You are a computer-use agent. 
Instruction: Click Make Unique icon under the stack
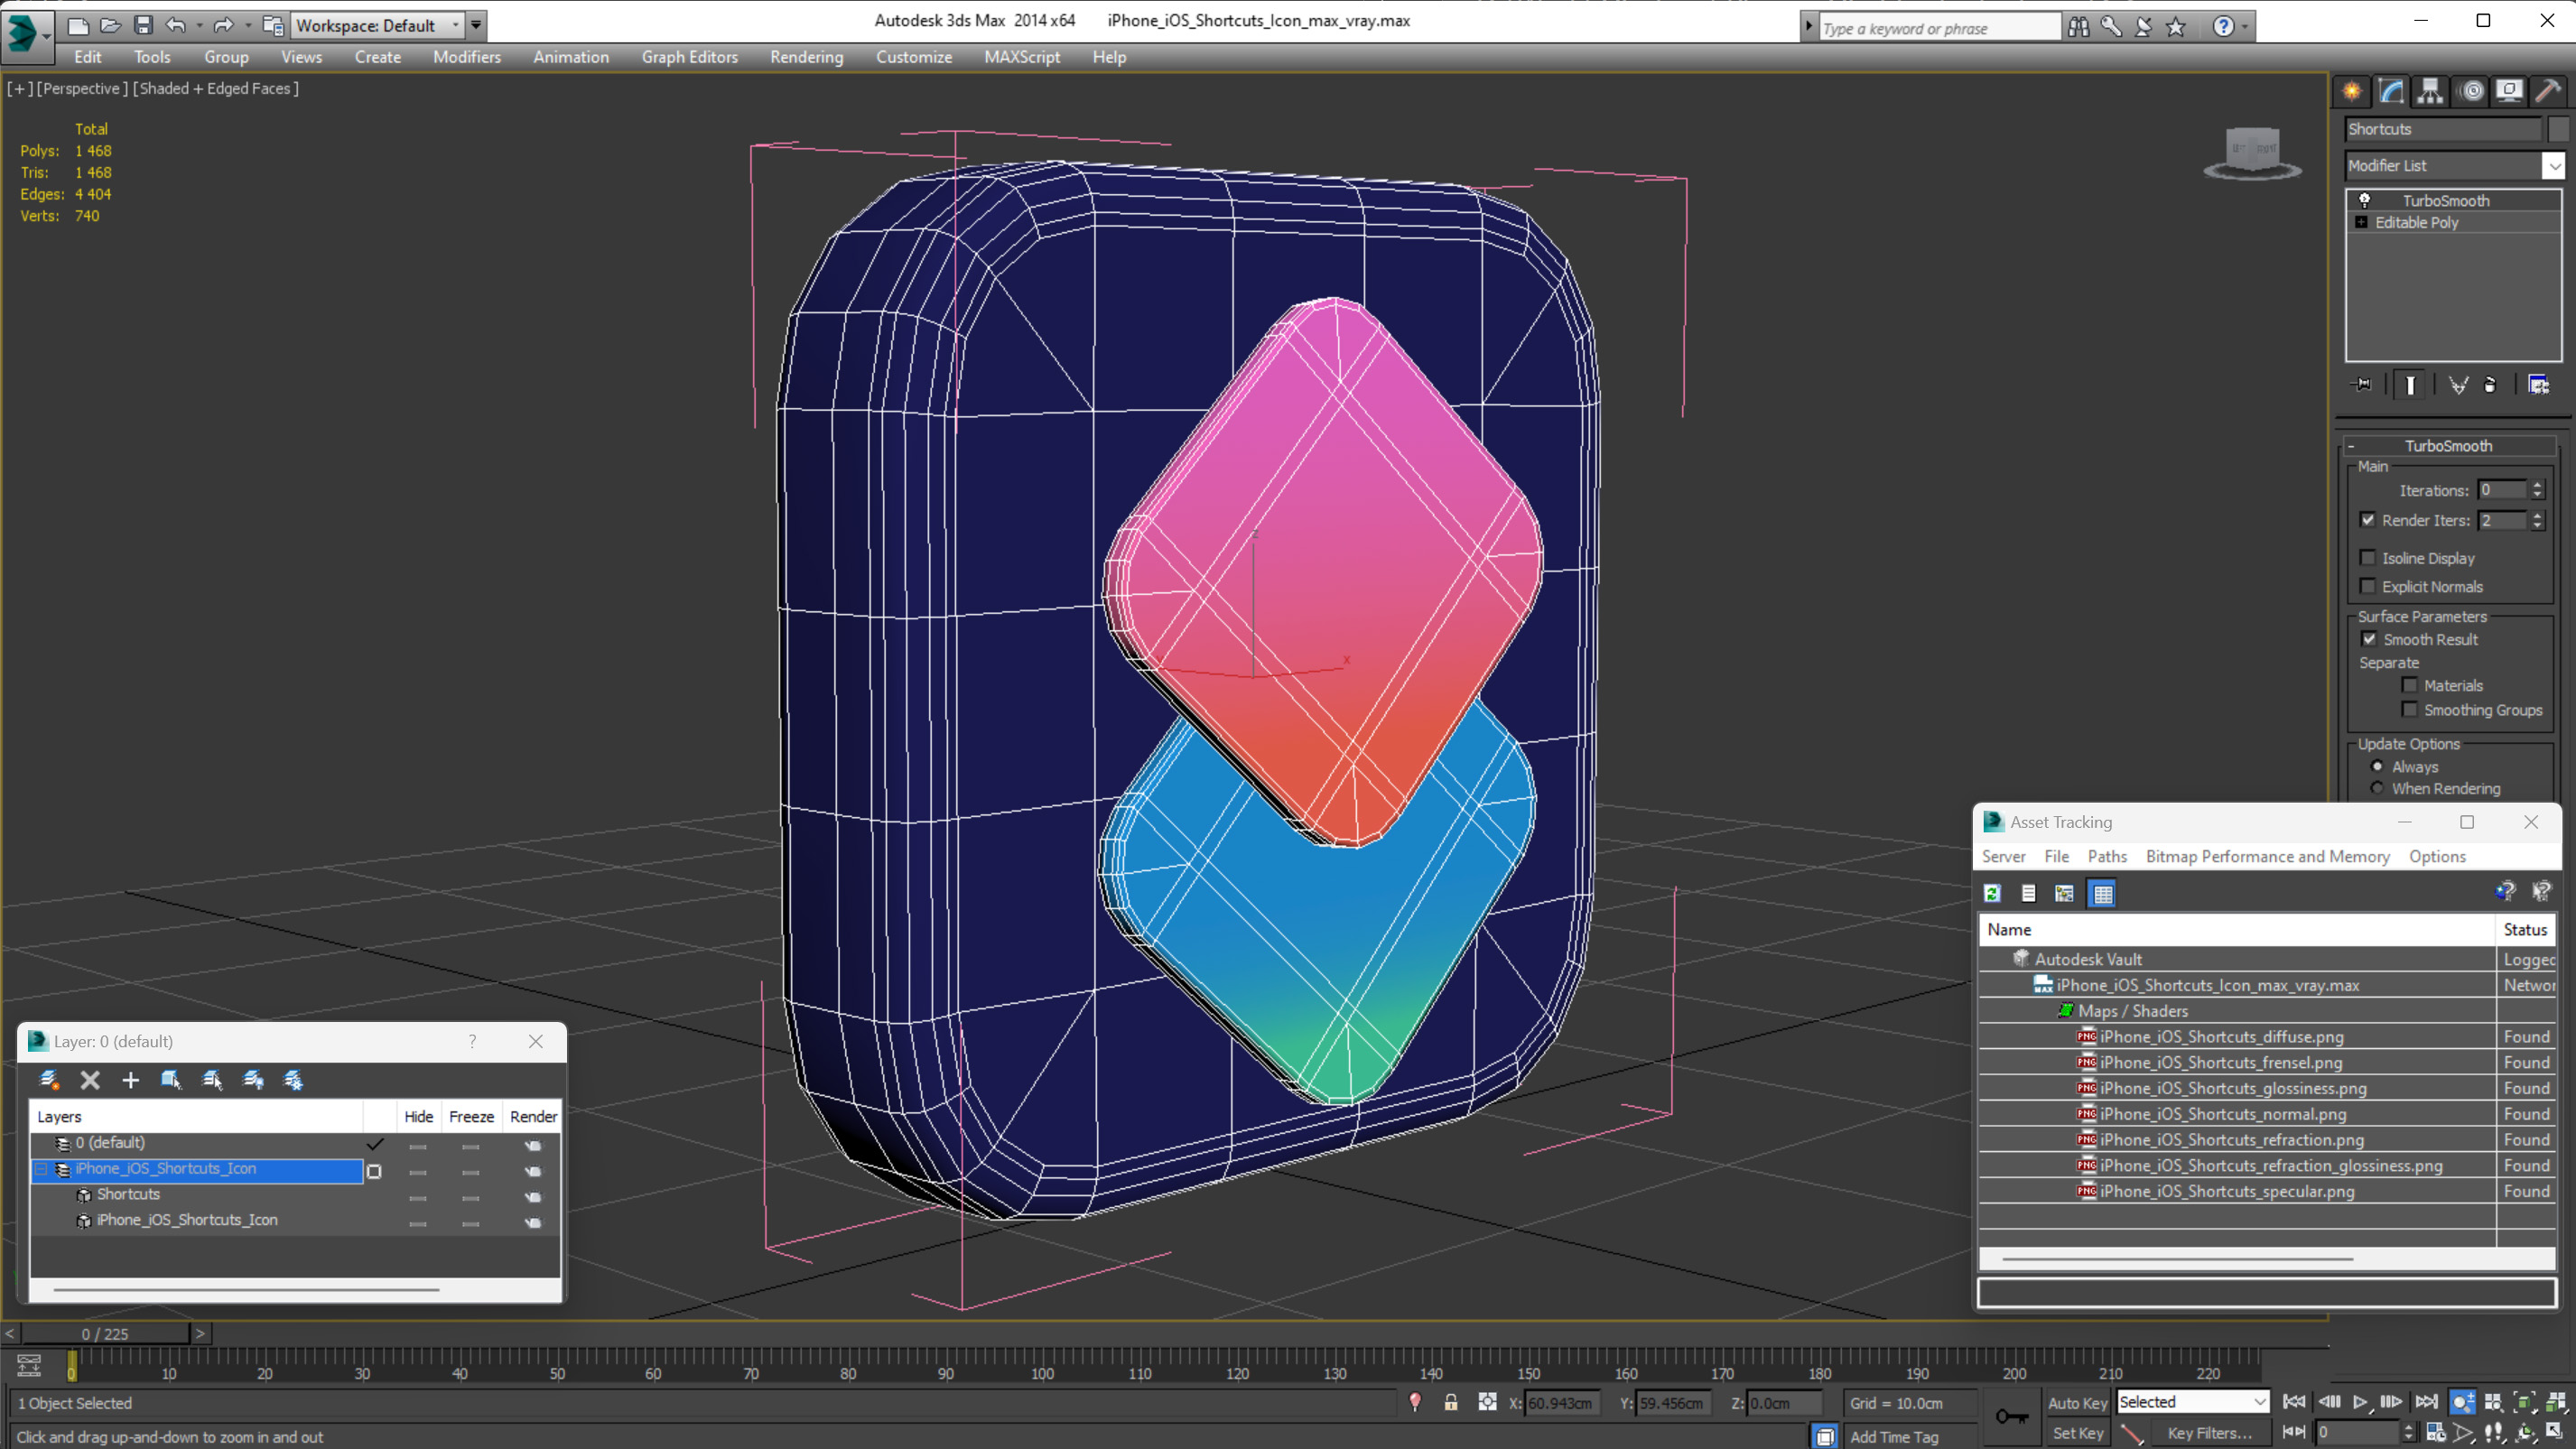(x=2458, y=385)
